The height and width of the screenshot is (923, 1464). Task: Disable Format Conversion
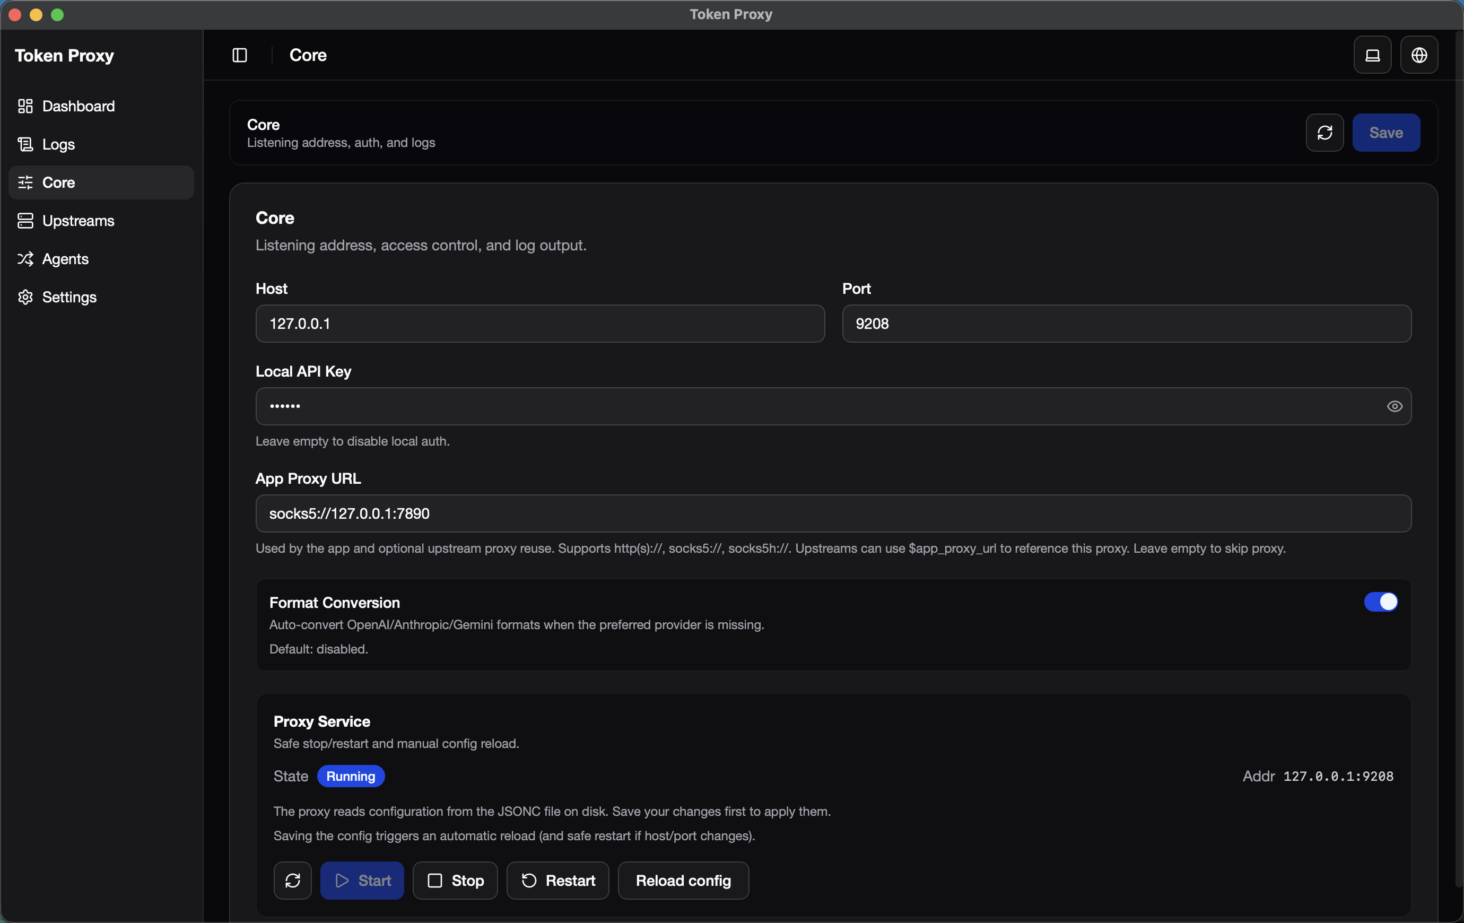click(x=1382, y=602)
